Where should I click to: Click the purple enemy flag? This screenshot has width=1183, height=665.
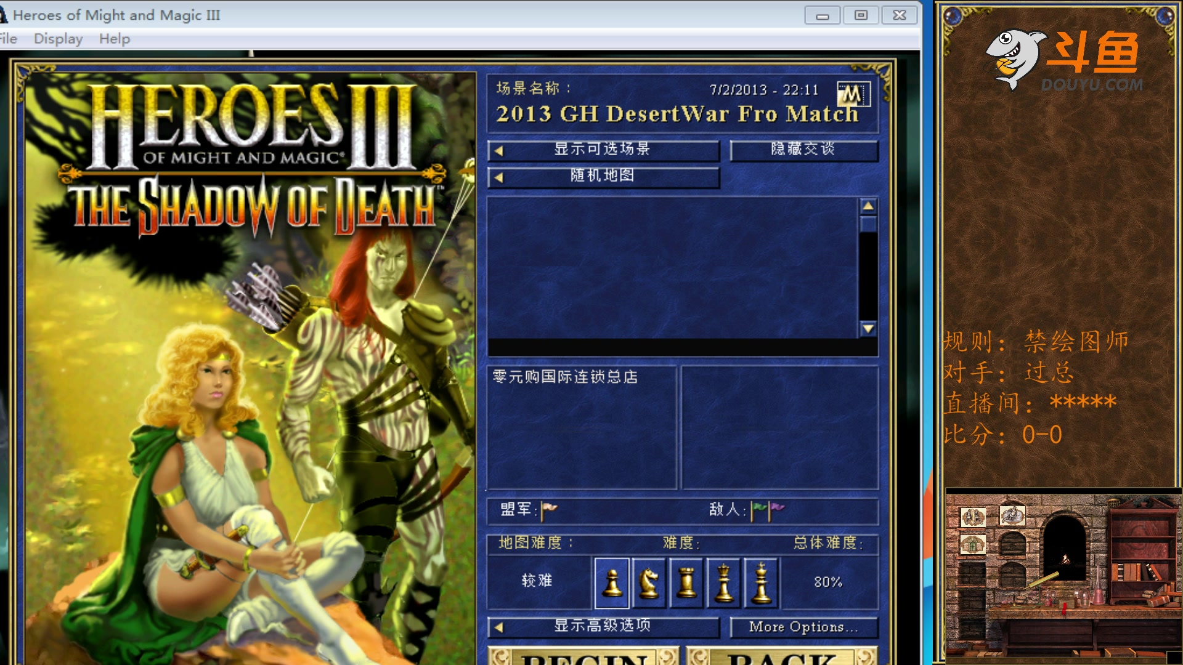click(x=776, y=510)
